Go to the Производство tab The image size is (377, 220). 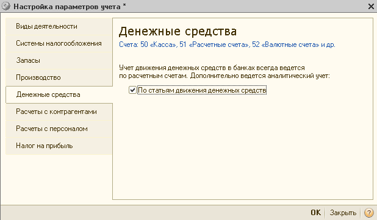coord(59,77)
